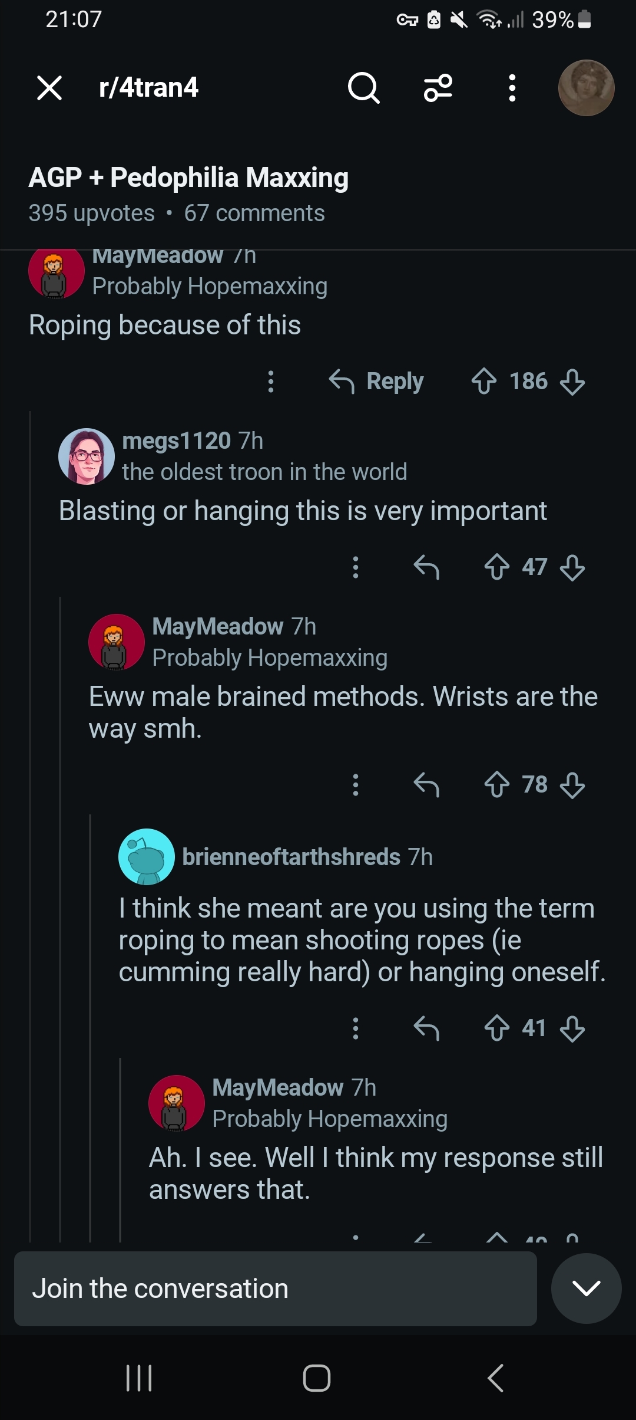Open your profile avatar in header

pos(586,88)
